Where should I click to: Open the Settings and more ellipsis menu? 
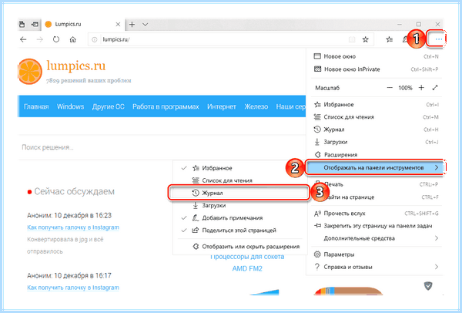[438, 39]
